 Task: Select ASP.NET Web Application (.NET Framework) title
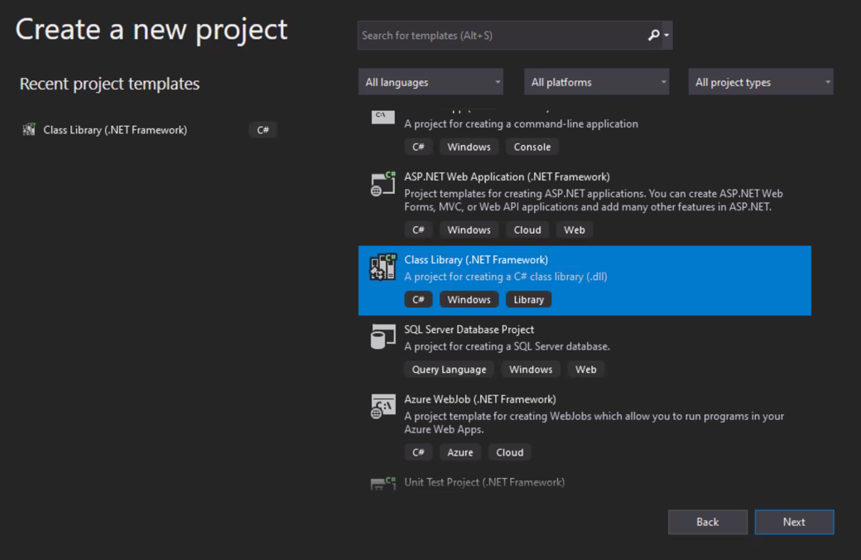(x=507, y=177)
